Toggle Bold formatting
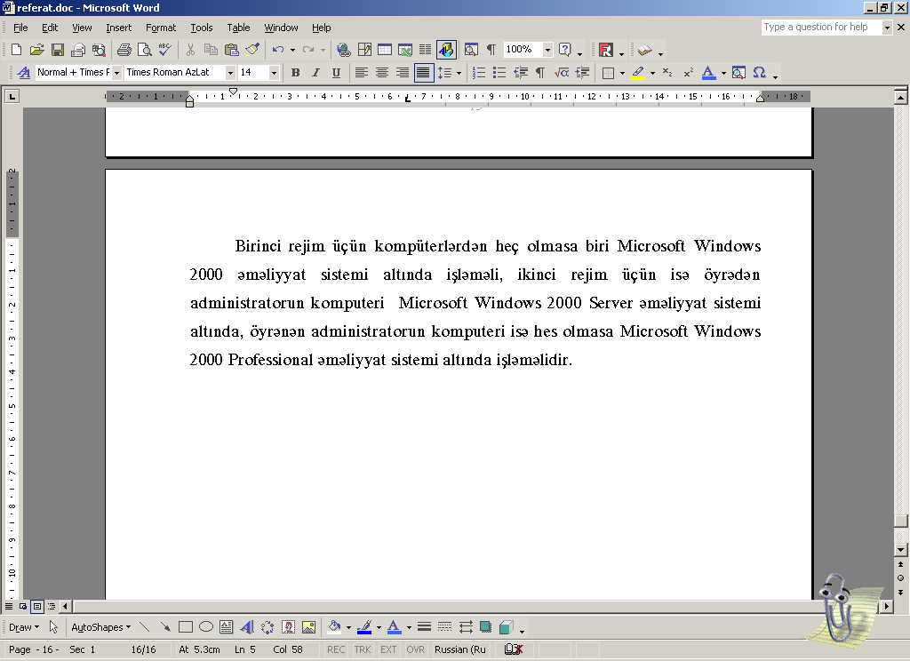The width and height of the screenshot is (910, 661). (295, 73)
